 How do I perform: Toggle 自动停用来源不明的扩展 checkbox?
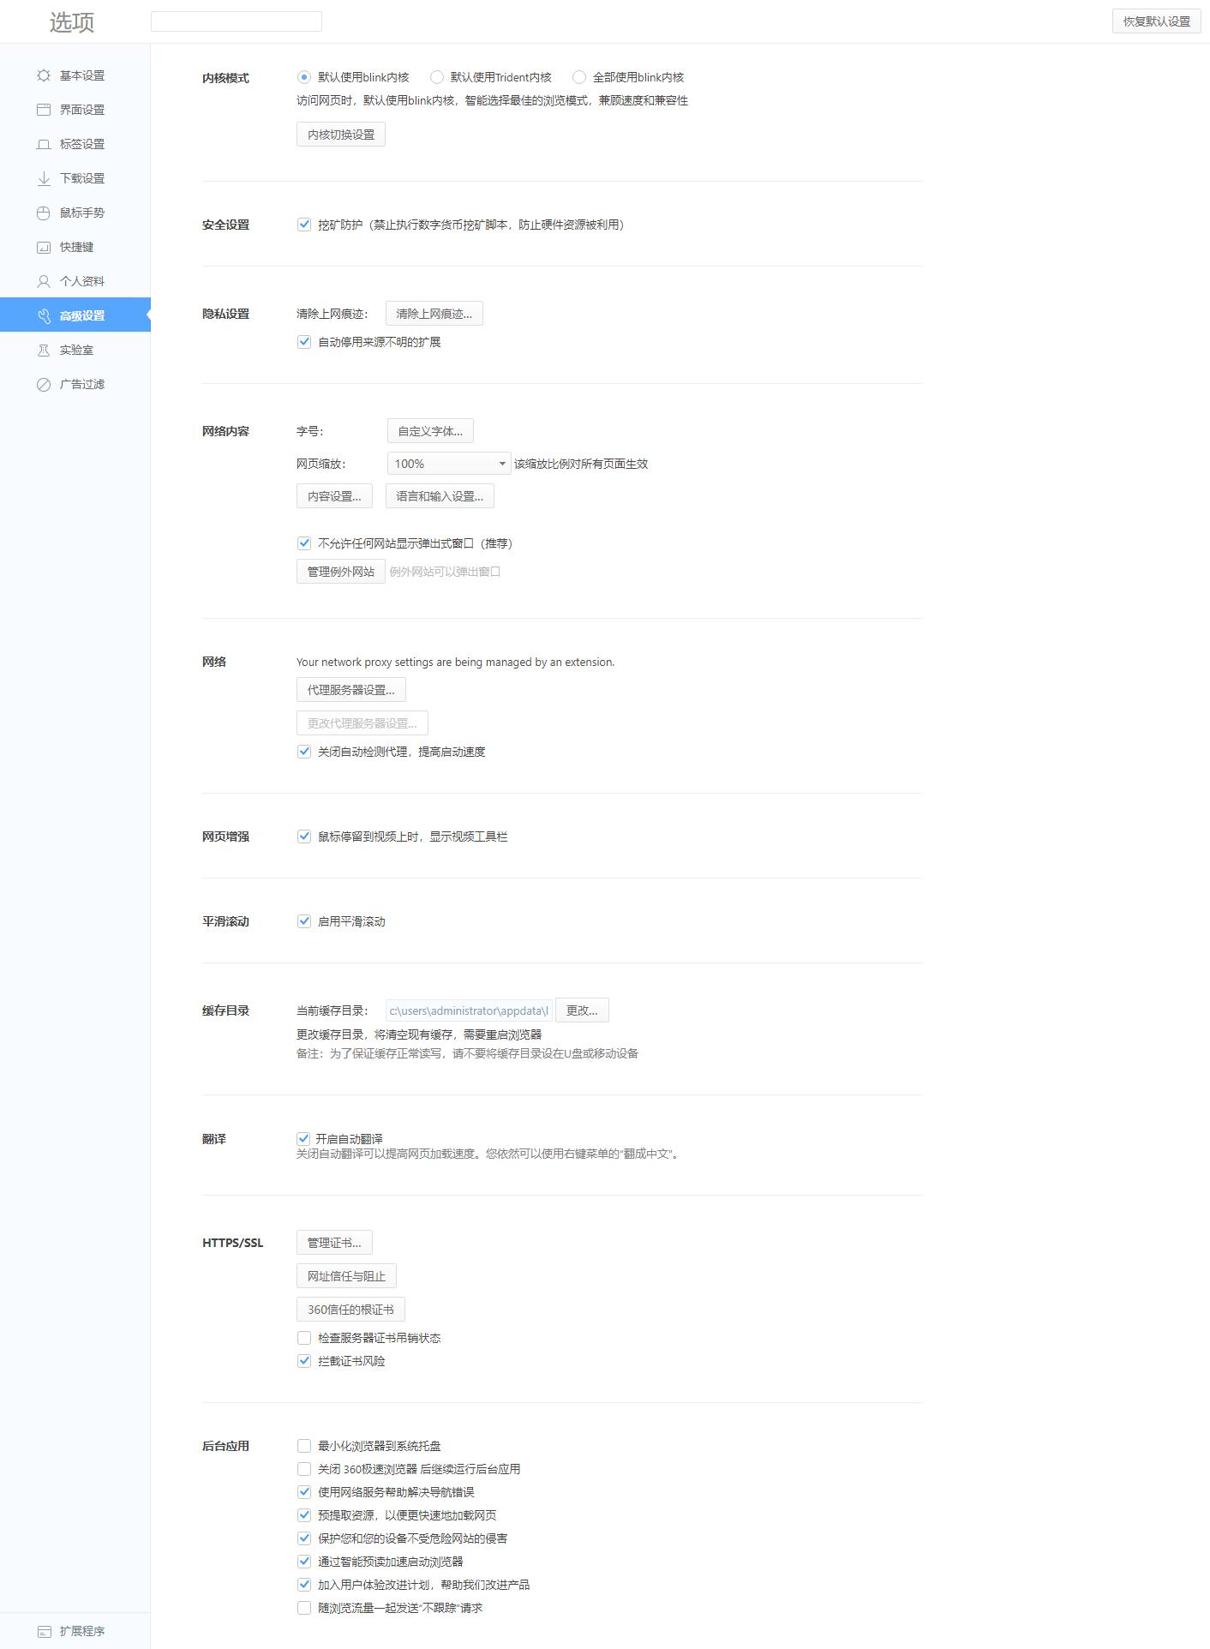pyautogui.click(x=303, y=342)
